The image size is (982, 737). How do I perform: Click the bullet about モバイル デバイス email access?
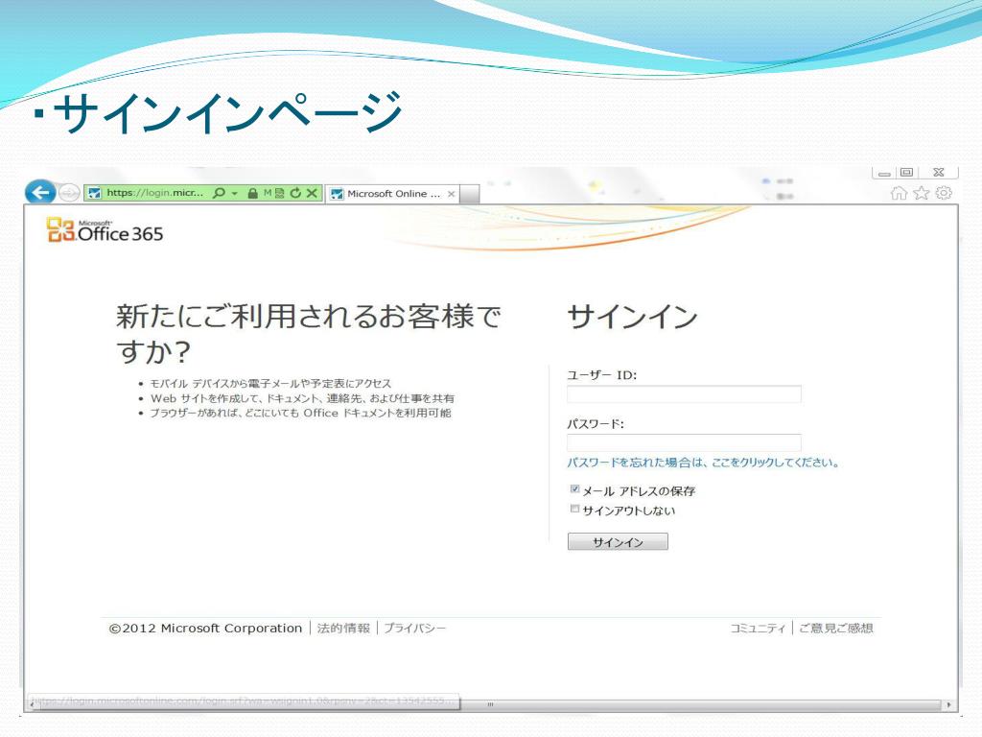(269, 384)
